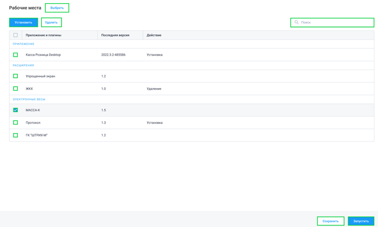The width and height of the screenshot is (378, 227).
Task: Click the Сохранить button
Action: point(330,221)
